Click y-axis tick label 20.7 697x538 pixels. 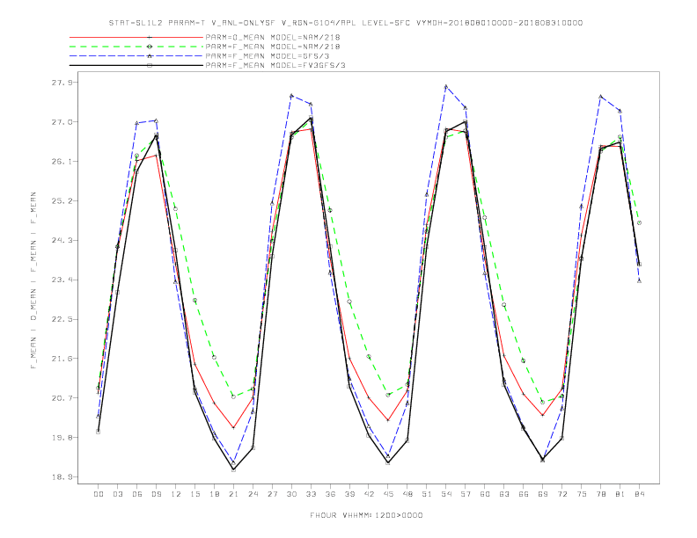62,398
